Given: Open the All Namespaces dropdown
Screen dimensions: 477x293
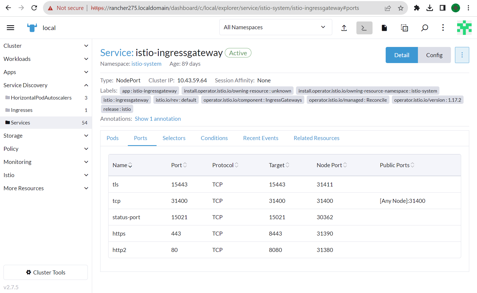Looking at the screenshot, I should 276,27.
